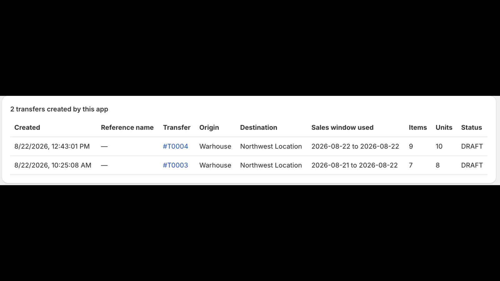This screenshot has width=500, height=281.
Task: Click the Origin column header
Action: pos(209,127)
